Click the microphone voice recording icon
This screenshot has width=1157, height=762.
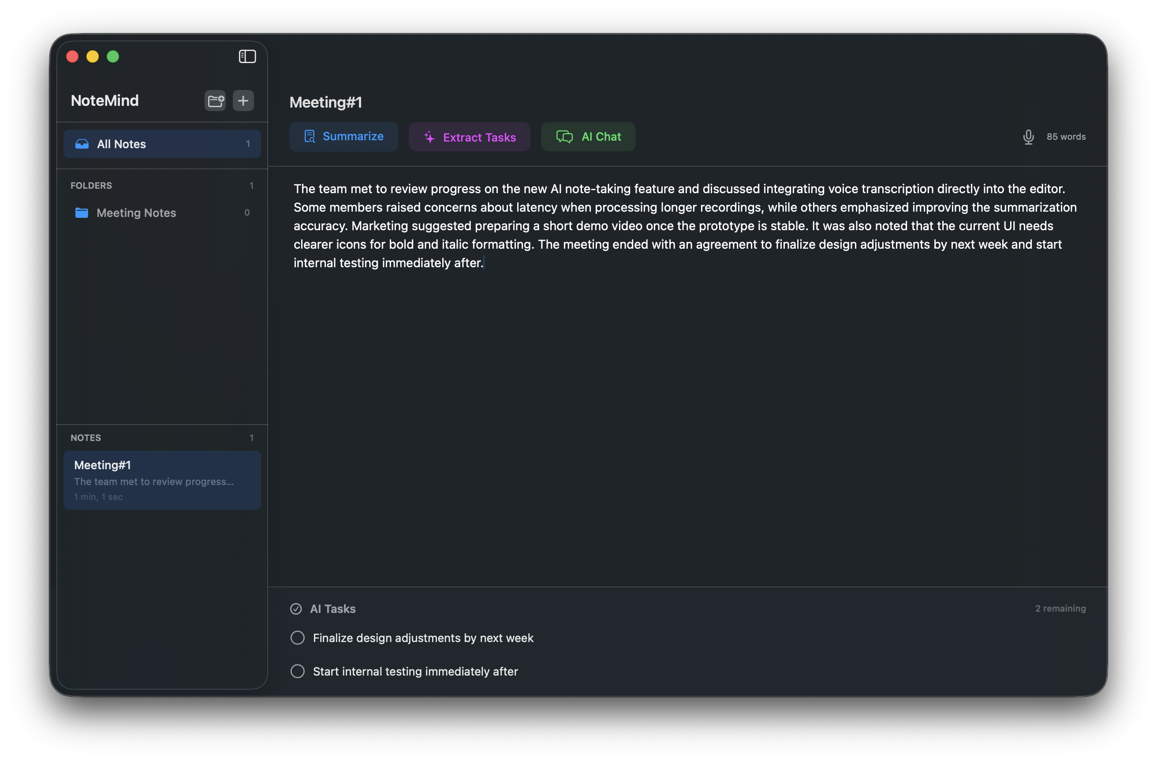click(x=1028, y=137)
